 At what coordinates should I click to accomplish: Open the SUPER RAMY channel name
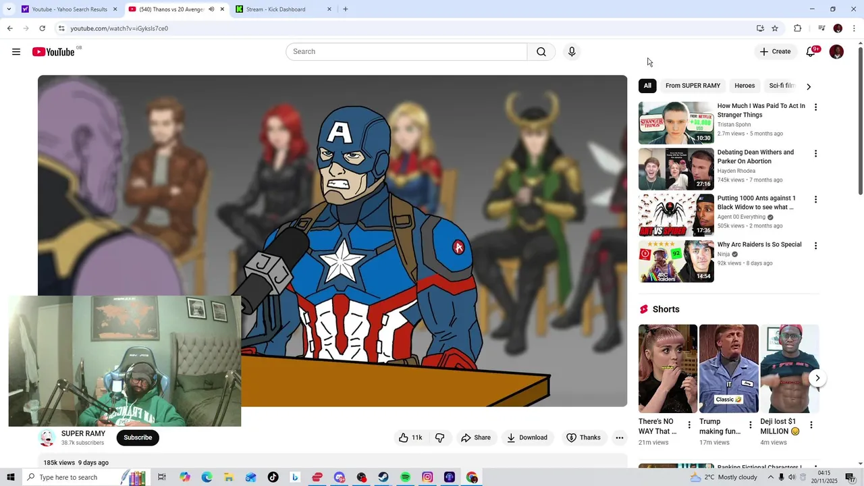[83, 433]
